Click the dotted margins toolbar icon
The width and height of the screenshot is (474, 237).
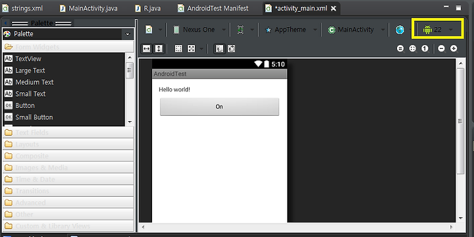(x=178, y=49)
